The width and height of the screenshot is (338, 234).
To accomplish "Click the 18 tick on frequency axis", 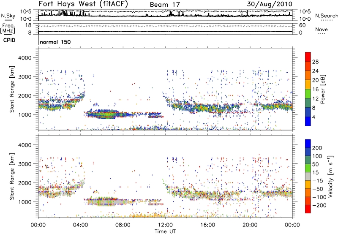I will click(x=28, y=25).
